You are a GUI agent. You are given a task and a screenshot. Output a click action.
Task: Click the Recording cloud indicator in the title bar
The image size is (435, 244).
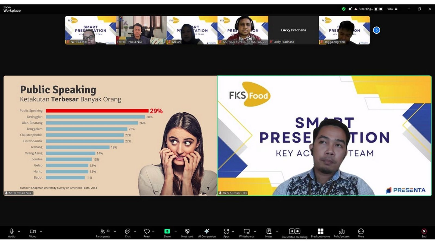[363, 9]
